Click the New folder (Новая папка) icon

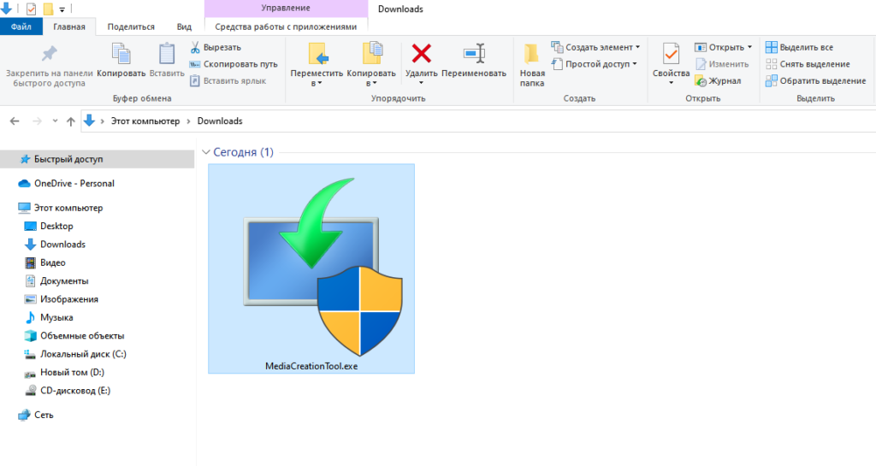click(x=531, y=54)
